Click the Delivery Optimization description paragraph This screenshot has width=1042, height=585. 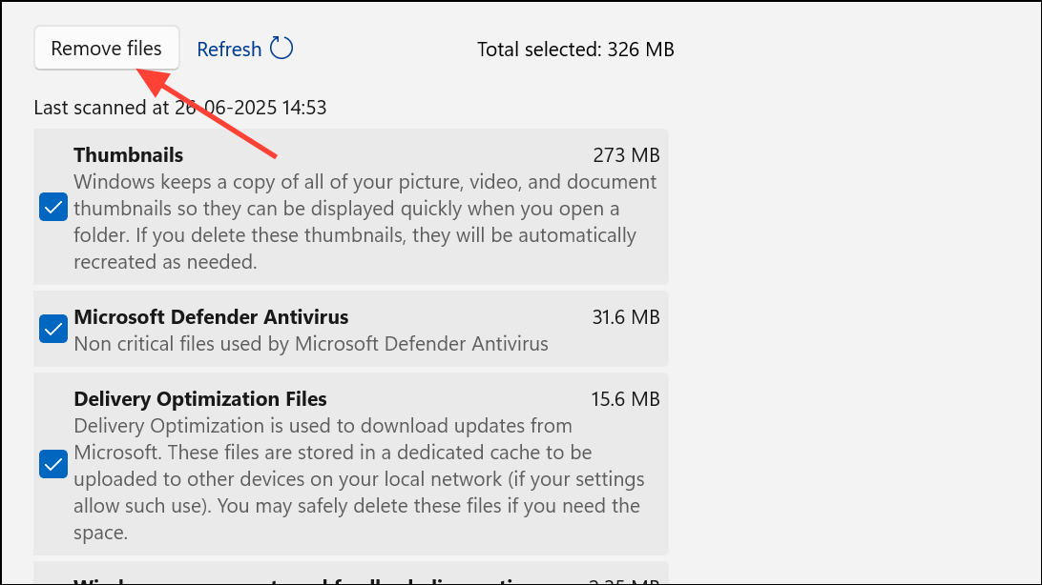click(x=360, y=479)
